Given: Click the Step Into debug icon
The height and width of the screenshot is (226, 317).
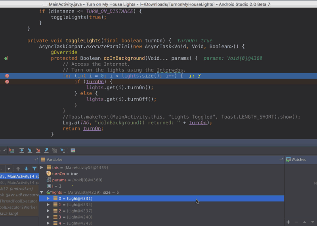Looking at the screenshot, I should coord(30,151).
